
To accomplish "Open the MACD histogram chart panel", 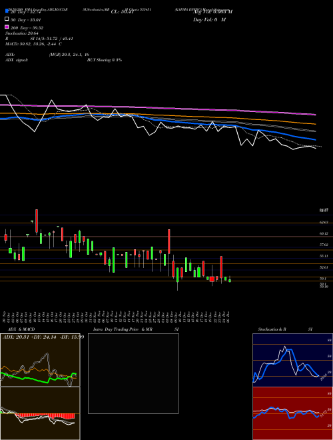I will tap(40, 413).
